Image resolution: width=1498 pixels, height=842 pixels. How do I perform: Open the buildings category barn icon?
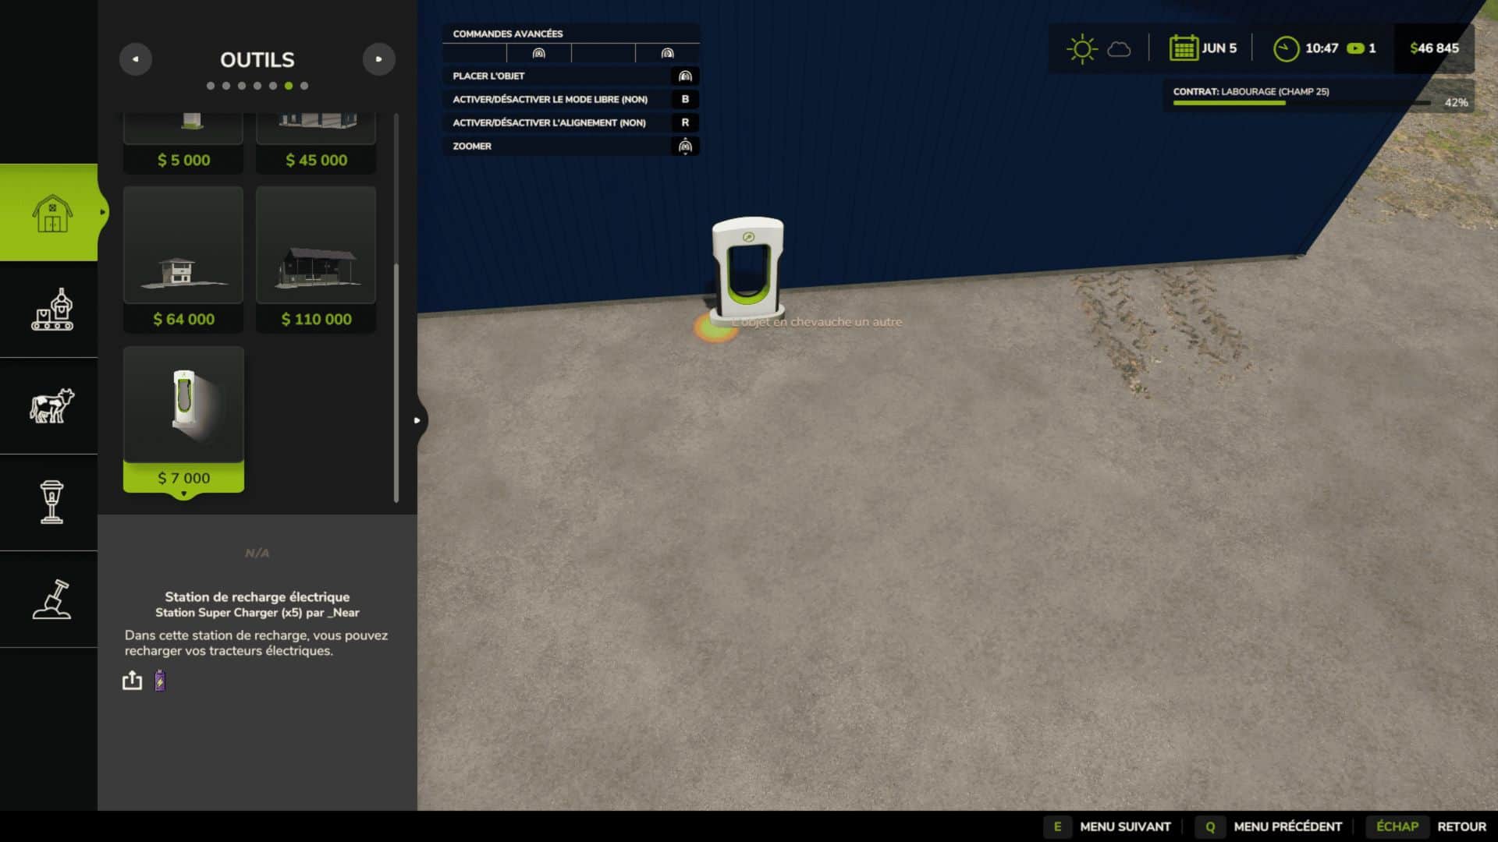tap(51, 213)
